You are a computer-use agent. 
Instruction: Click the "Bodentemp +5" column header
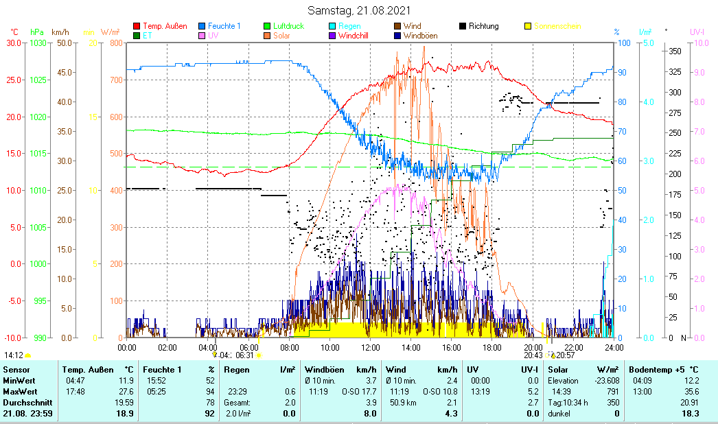[x=658, y=370]
